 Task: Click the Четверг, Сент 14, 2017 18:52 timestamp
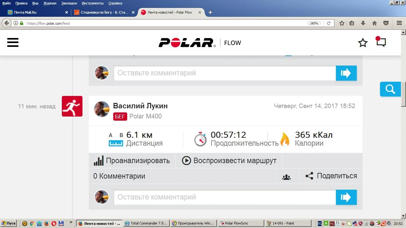tap(315, 106)
